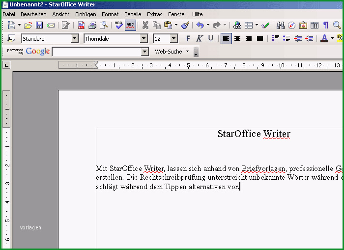Open a file with the folder icon
344x250 pixels.
point(28,26)
